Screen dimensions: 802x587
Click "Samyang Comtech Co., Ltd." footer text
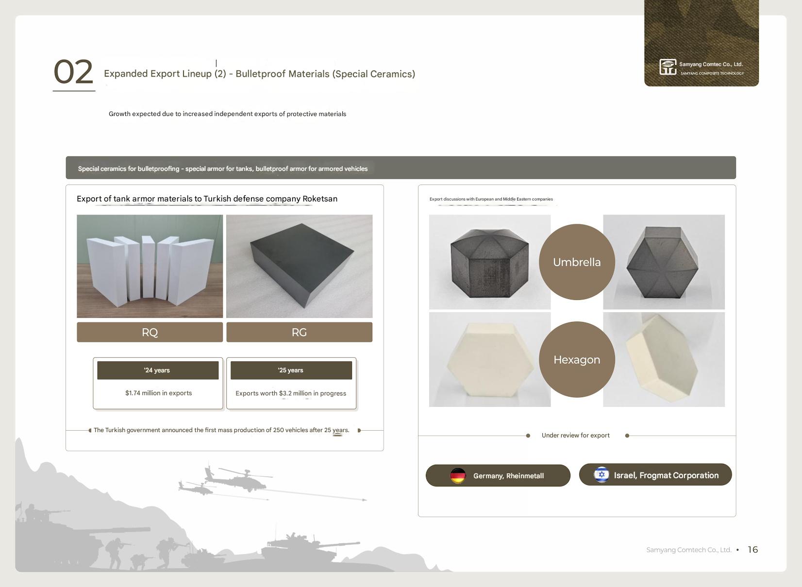tap(689, 550)
